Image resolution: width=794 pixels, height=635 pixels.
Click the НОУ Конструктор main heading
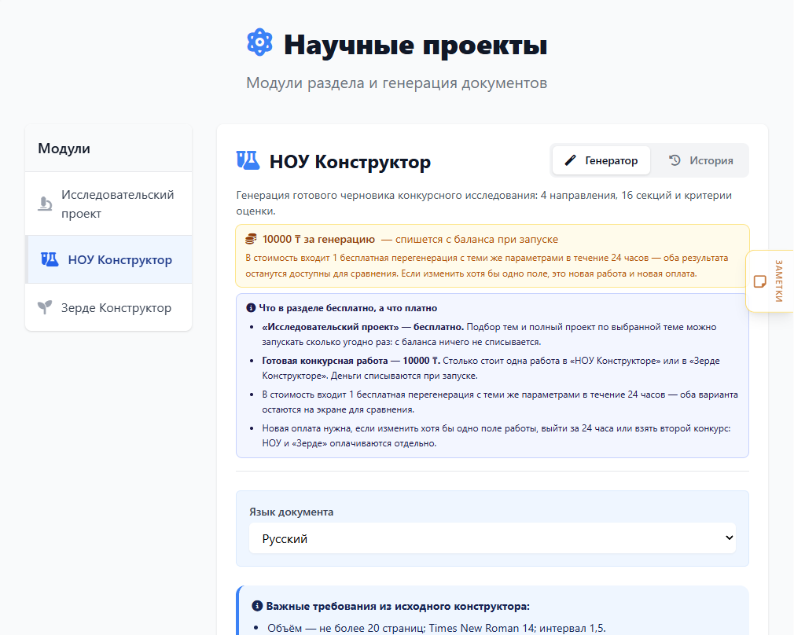click(350, 162)
